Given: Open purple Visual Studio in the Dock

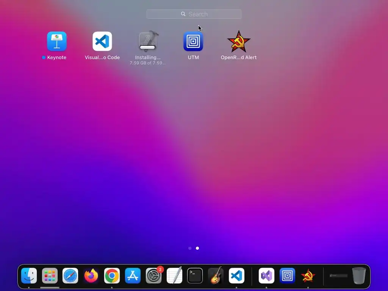Looking at the screenshot, I should pos(266,275).
